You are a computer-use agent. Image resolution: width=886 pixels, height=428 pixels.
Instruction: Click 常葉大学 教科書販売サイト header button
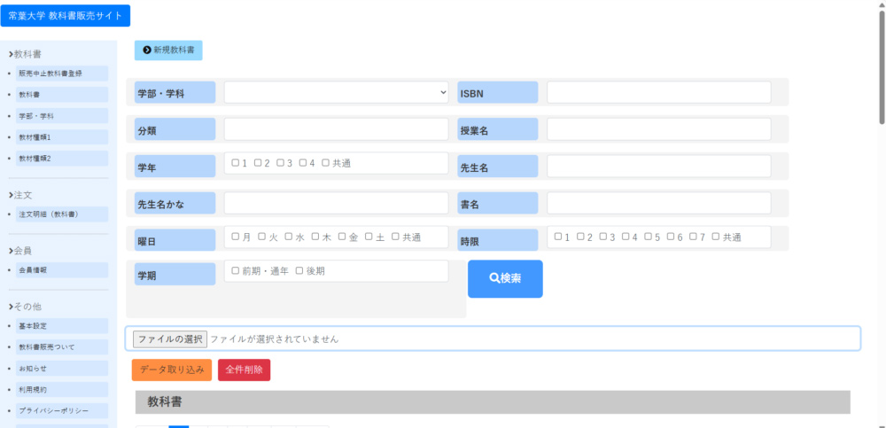click(x=66, y=16)
